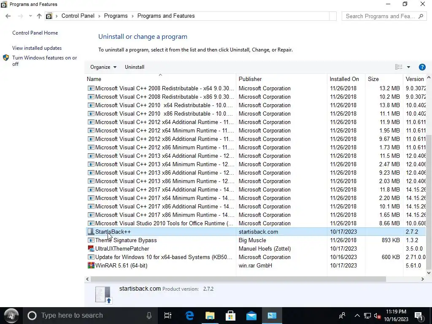Click Programs in the breadcrumb path
The height and width of the screenshot is (324, 432).
(x=116, y=16)
